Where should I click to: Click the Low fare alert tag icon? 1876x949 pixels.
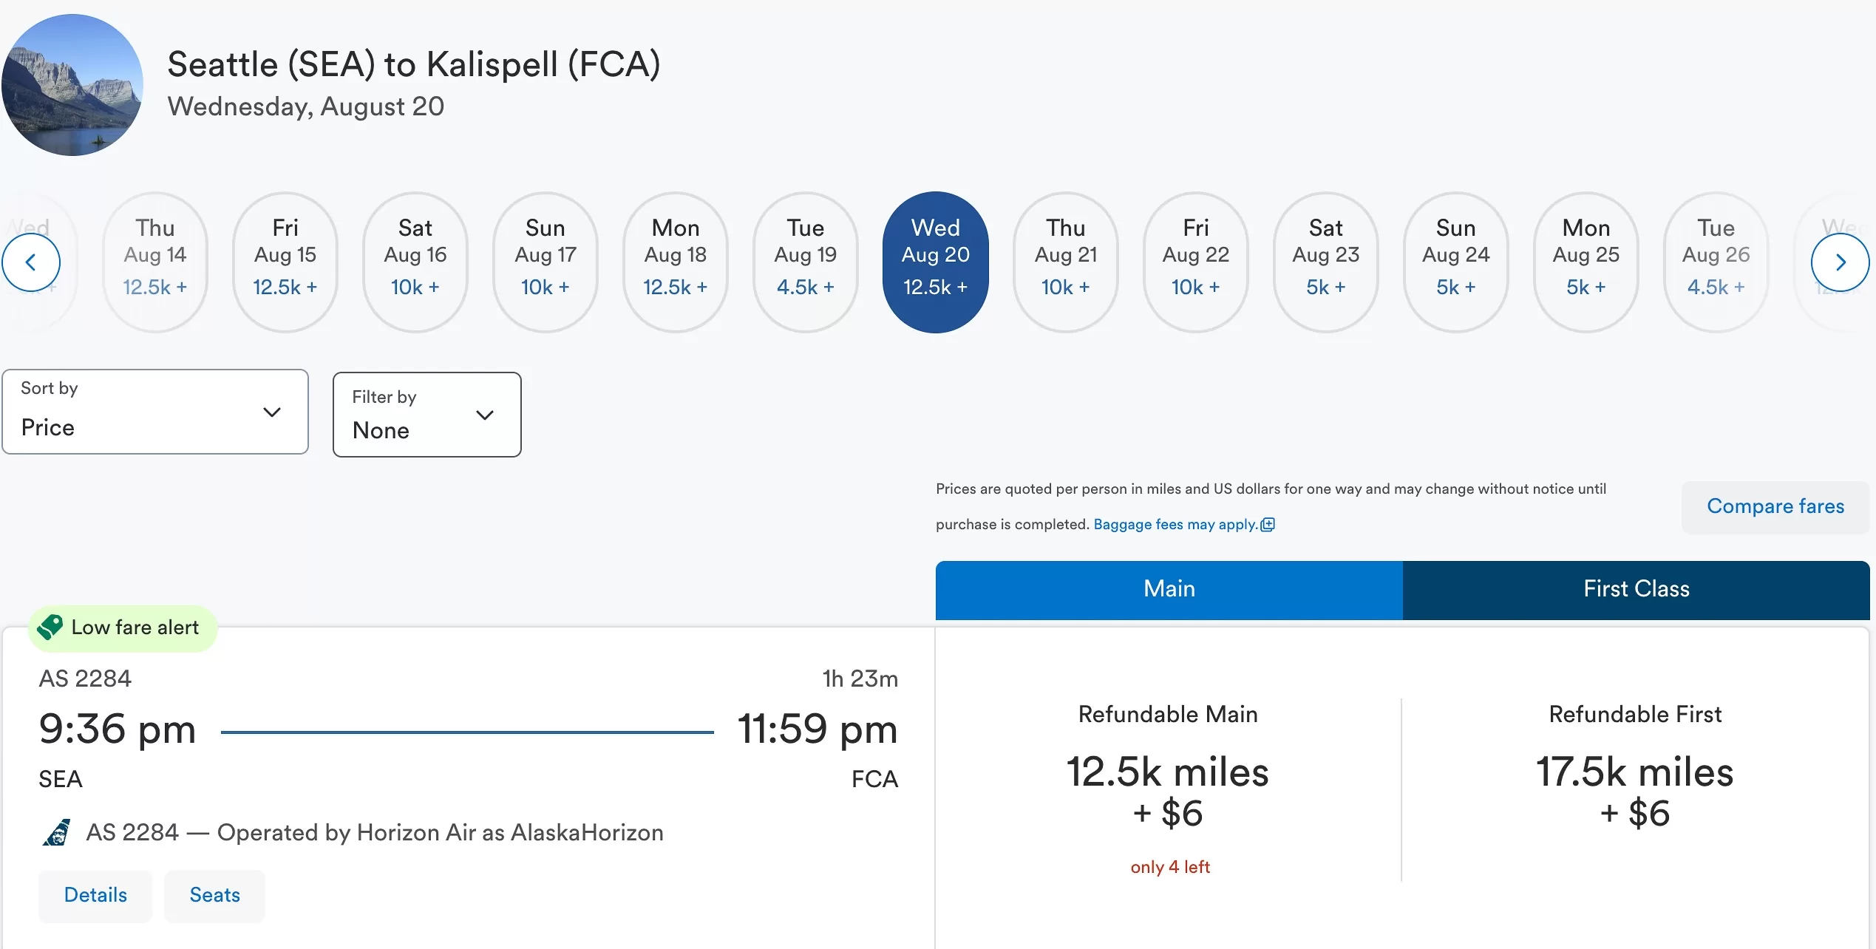tap(50, 627)
